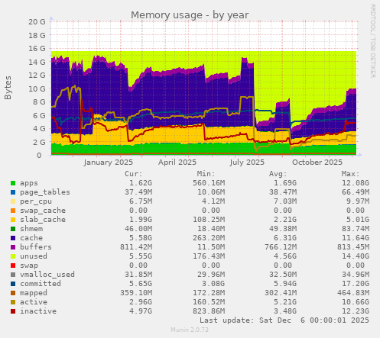
Task: Select the 'shmem' legend label
Action: click(x=31, y=229)
